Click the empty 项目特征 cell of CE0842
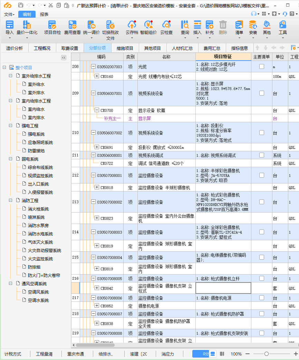Screen dimensions: 299x360 point(223,288)
